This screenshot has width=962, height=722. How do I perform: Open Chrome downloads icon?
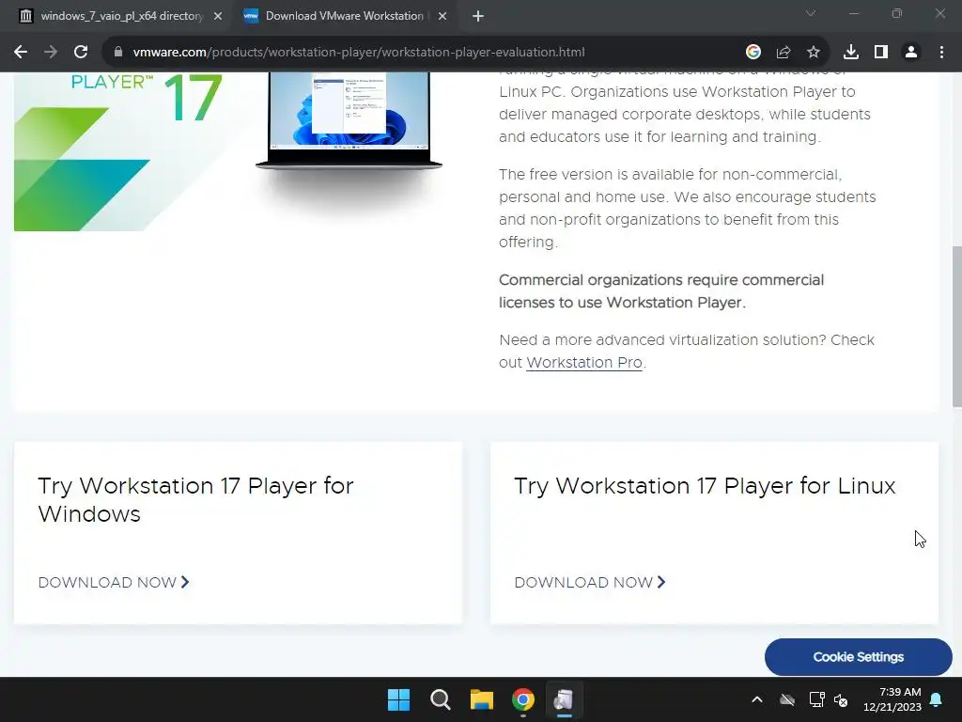(x=851, y=53)
